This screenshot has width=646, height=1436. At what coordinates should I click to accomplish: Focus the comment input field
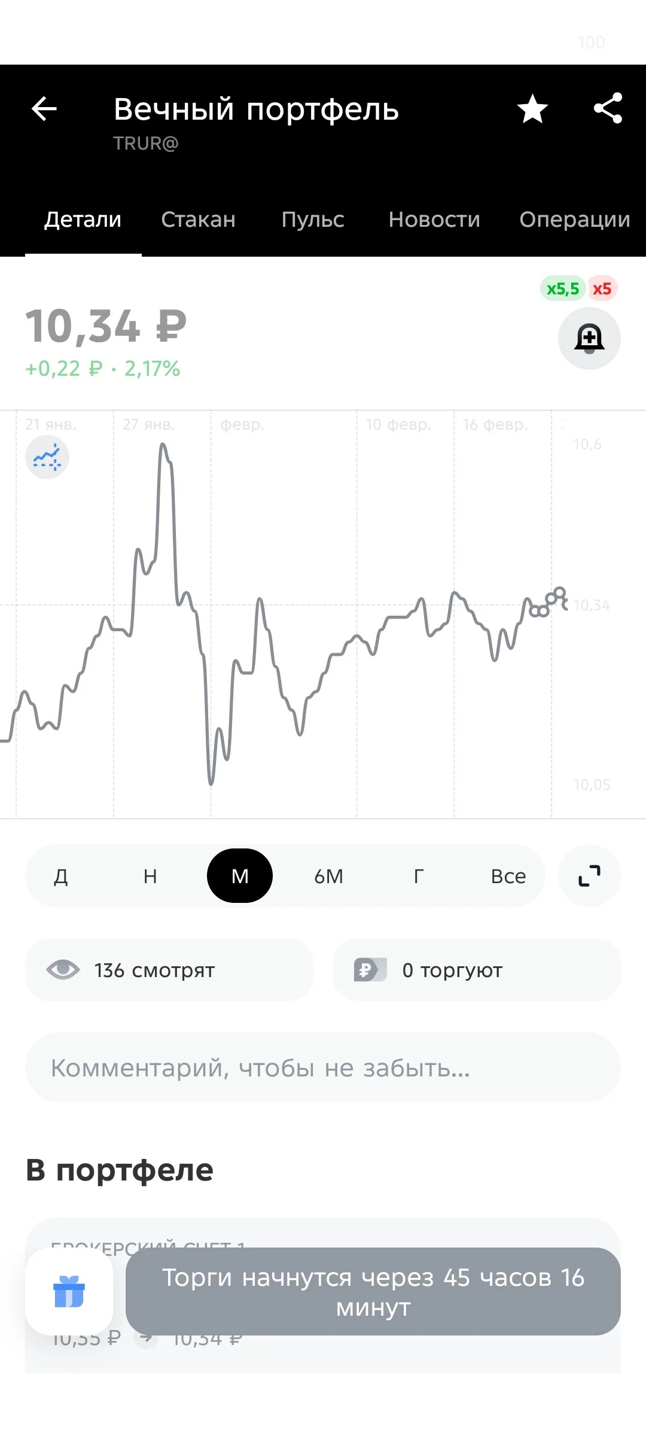click(x=323, y=1067)
